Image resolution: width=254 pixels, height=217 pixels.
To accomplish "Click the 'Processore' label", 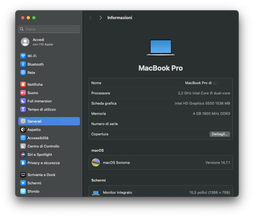I will (x=101, y=93).
